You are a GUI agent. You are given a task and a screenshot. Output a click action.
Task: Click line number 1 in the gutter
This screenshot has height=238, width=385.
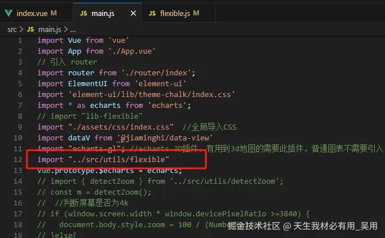(20, 41)
